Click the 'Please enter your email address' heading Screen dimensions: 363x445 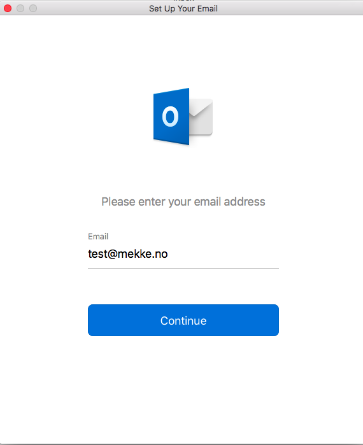click(x=183, y=202)
